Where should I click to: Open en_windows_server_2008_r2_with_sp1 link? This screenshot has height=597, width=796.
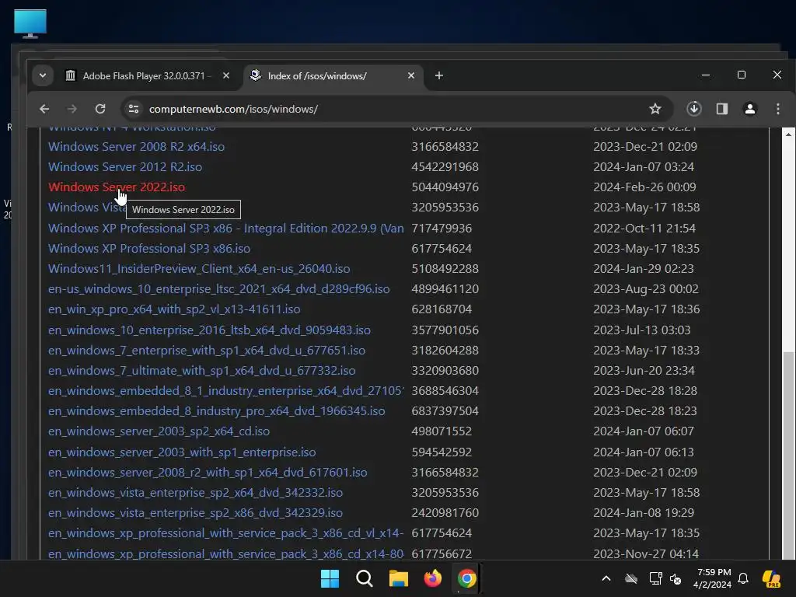point(208,473)
